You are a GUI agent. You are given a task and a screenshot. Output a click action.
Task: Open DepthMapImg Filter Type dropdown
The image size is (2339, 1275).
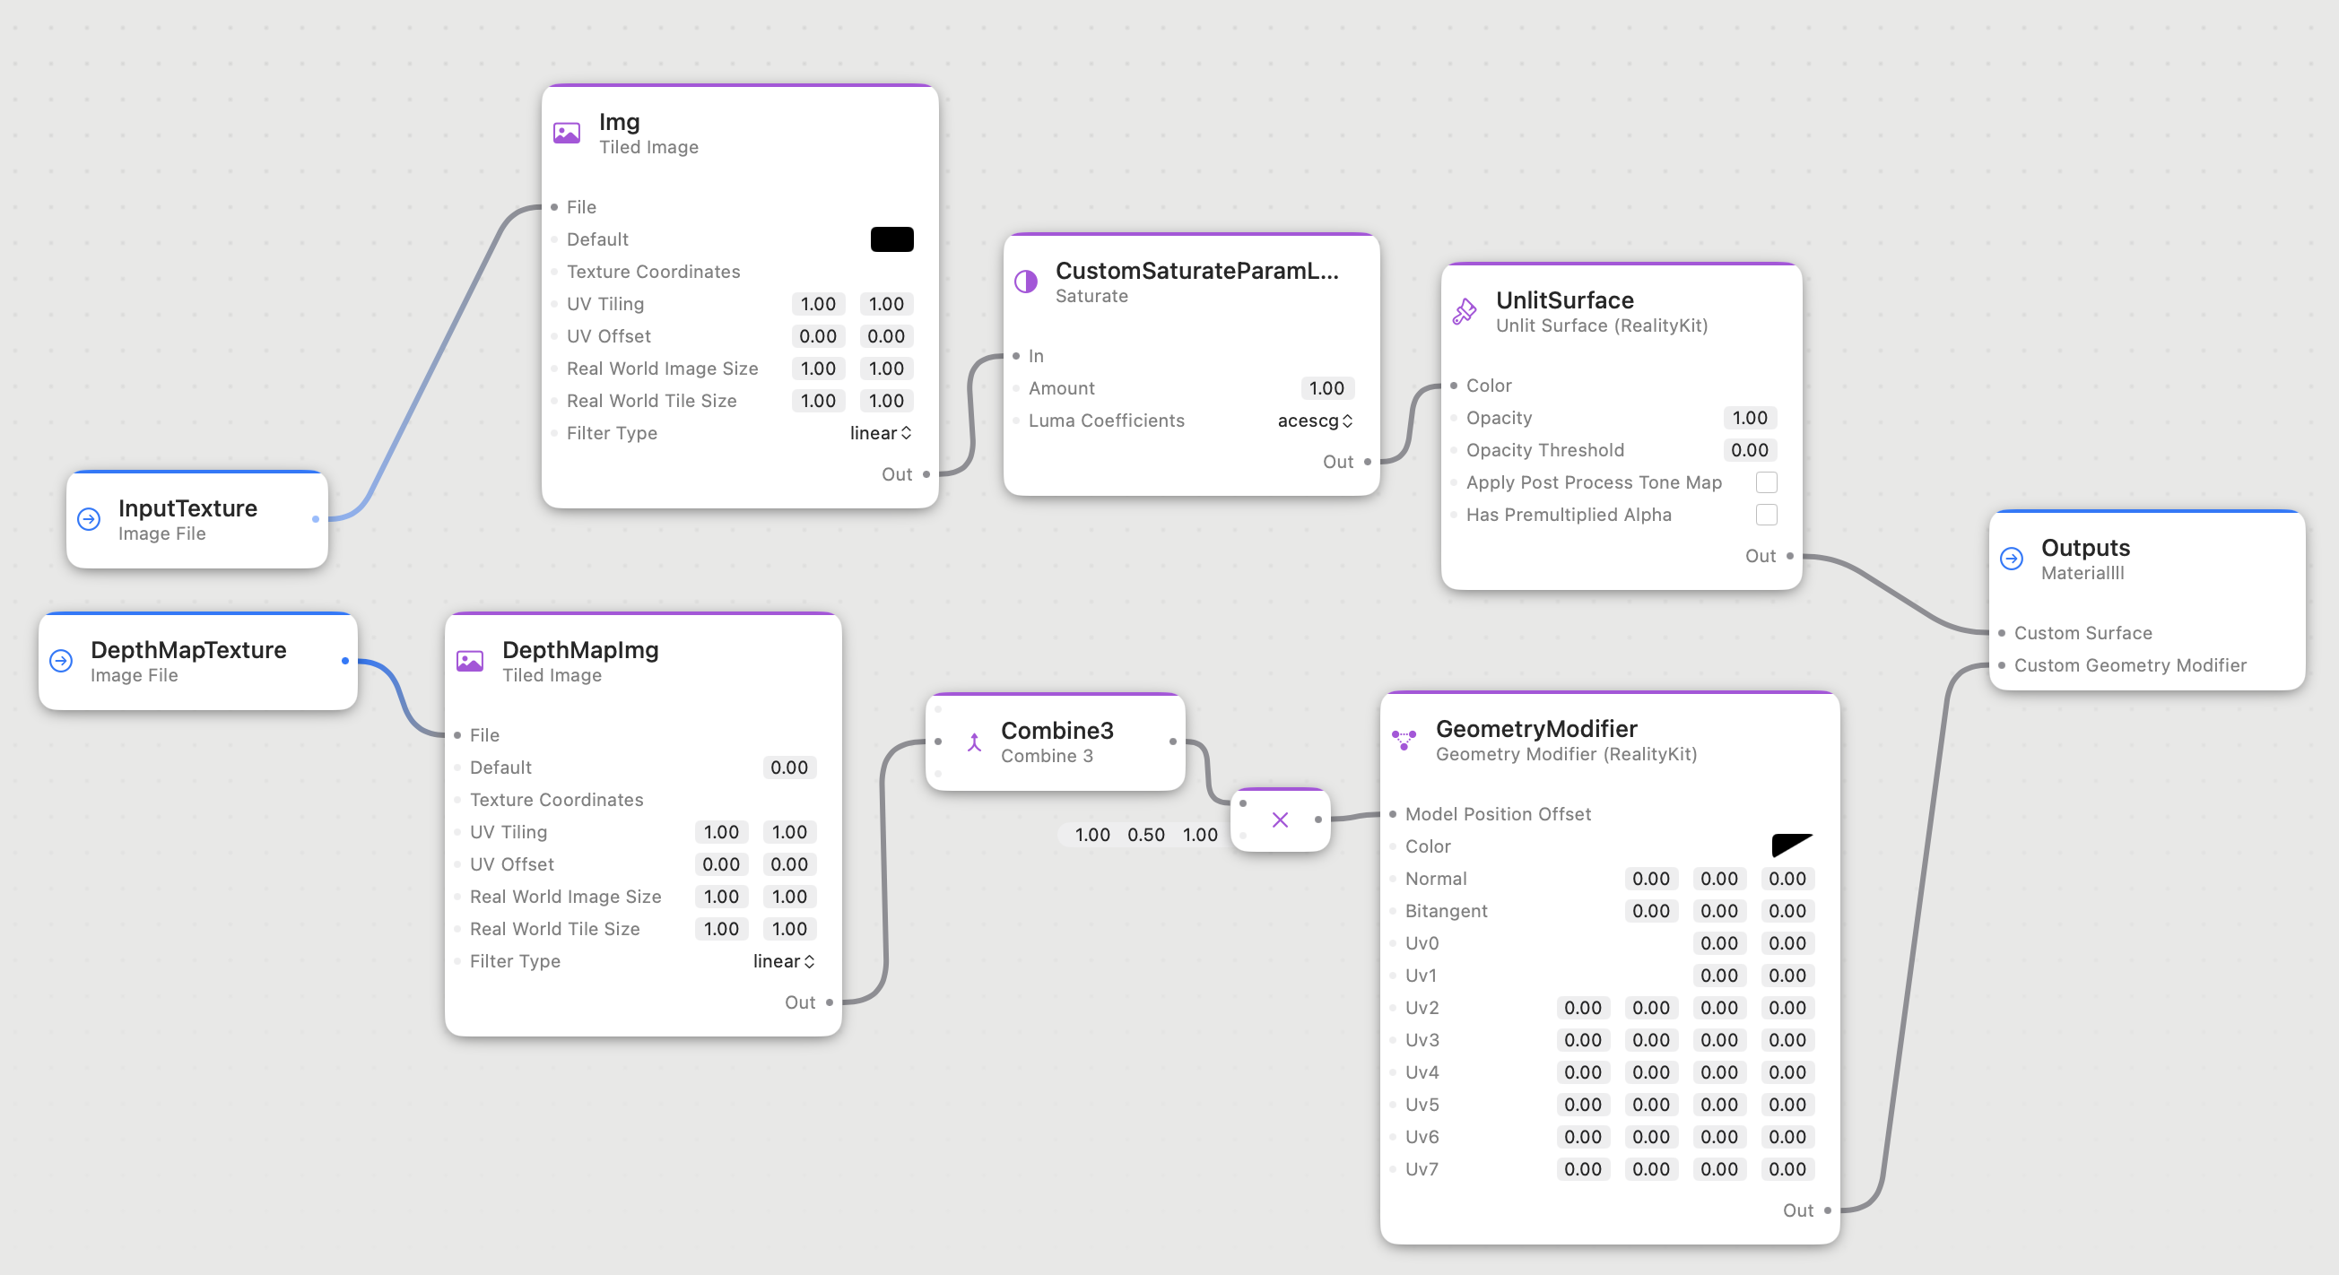[784, 961]
